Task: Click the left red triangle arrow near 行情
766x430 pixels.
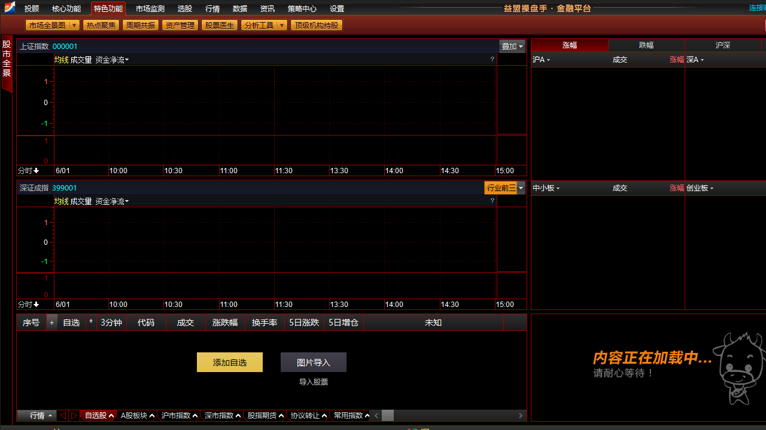Action: [63, 416]
